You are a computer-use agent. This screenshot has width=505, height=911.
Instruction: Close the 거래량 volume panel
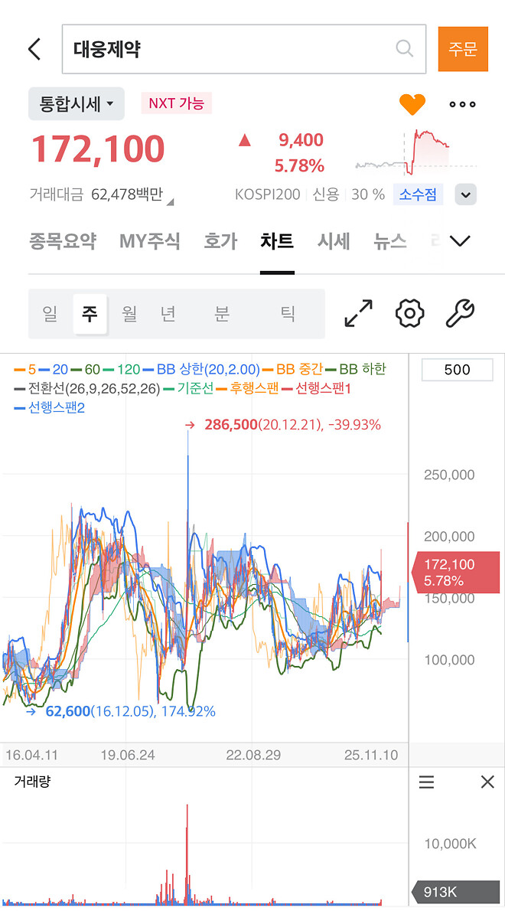[x=487, y=782]
